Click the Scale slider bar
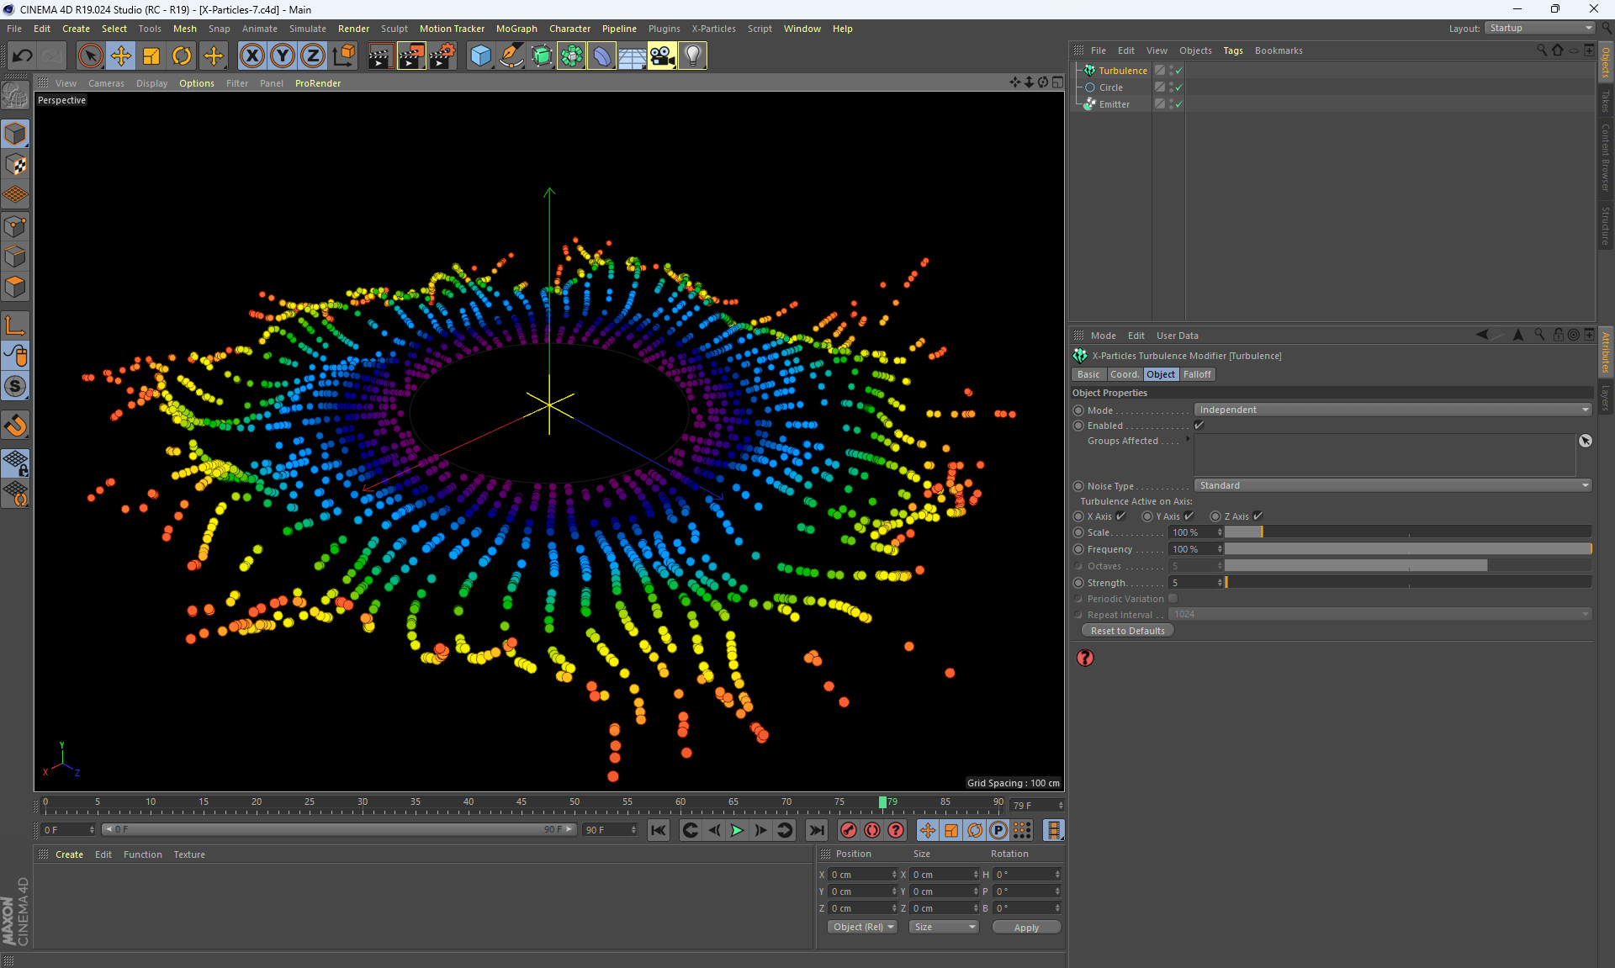1615x968 pixels. pyautogui.click(x=1406, y=532)
